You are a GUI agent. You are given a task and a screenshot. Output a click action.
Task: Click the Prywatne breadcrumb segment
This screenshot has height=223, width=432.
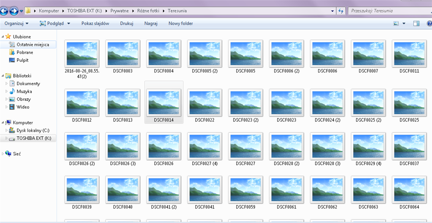click(x=119, y=11)
